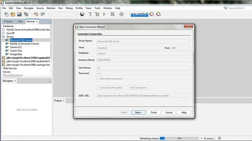Select MySQL Server at localhost:3306 node
252x141 pixels.
coord(28,30)
